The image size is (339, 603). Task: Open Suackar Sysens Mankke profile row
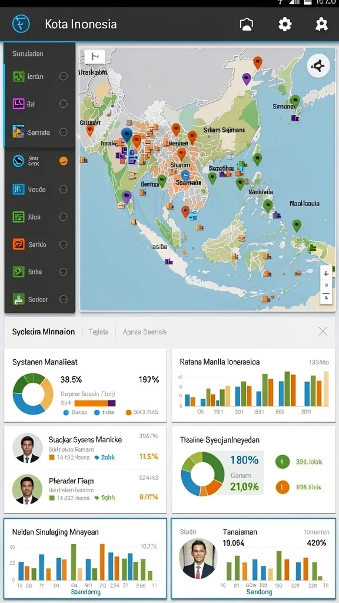(85, 448)
